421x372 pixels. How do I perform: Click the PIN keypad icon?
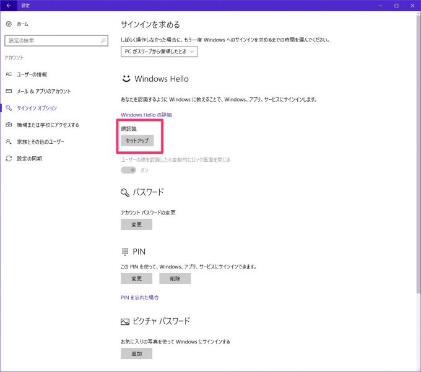tap(125, 252)
